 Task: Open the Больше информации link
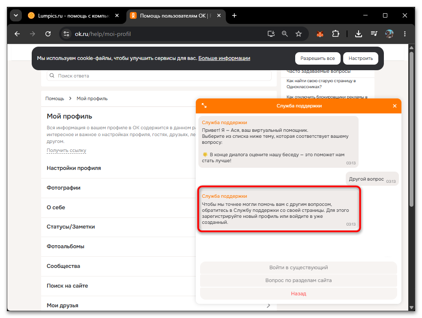[x=224, y=58]
